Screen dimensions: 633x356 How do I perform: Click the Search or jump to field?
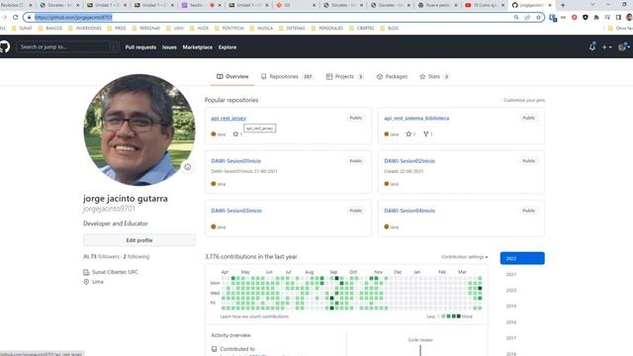click(68, 46)
